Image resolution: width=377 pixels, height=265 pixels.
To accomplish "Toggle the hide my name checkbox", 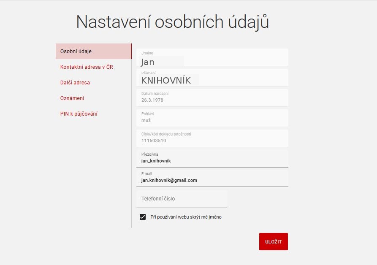I will (143, 217).
